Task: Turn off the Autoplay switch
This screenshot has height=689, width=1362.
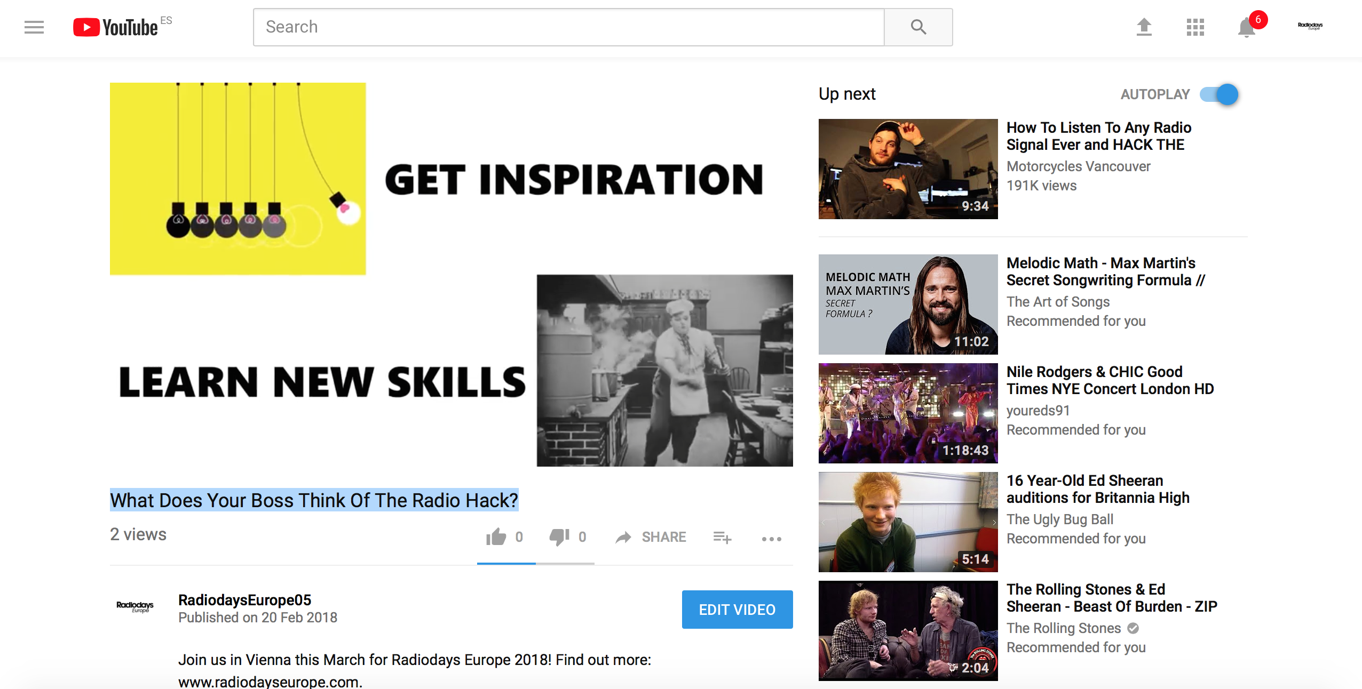Action: click(x=1219, y=94)
